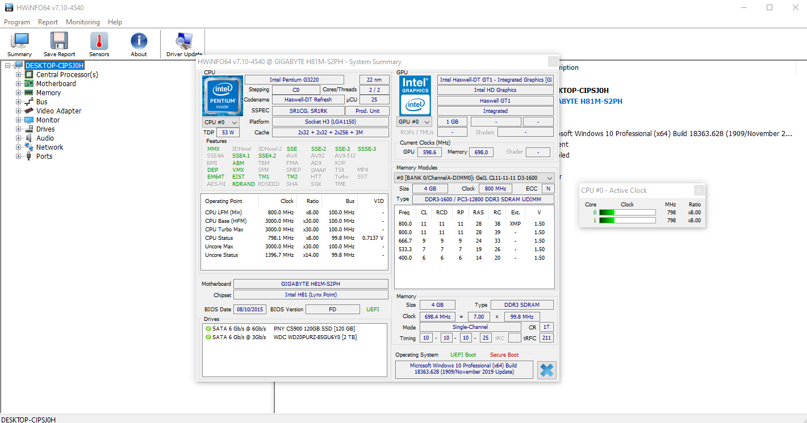Viewport: 807px width, 423px height.
Task: Click the SSPEC SR1CG, SR1RK field
Action: click(308, 111)
